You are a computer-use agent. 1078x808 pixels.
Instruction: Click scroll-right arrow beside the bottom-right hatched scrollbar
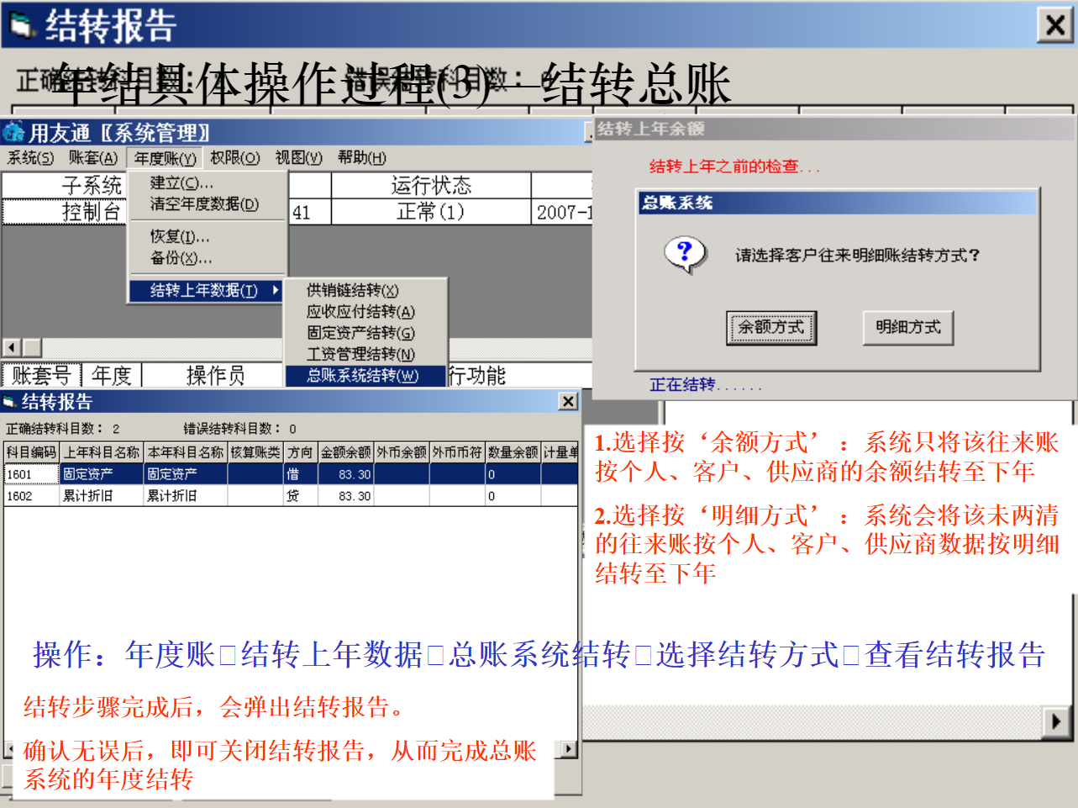pyautogui.click(x=1056, y=721)
